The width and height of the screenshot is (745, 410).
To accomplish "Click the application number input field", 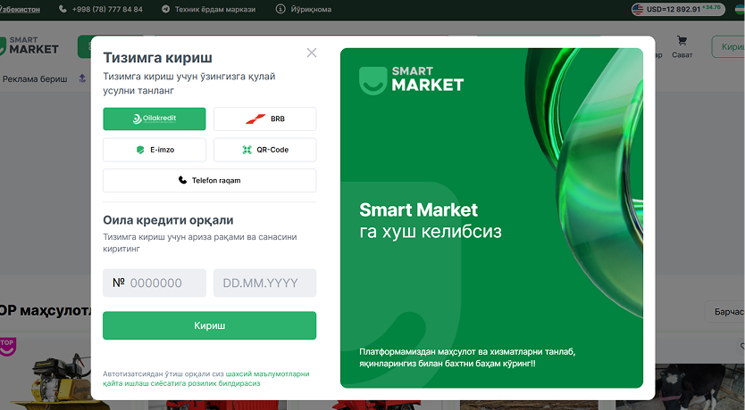I will point(155,283).
